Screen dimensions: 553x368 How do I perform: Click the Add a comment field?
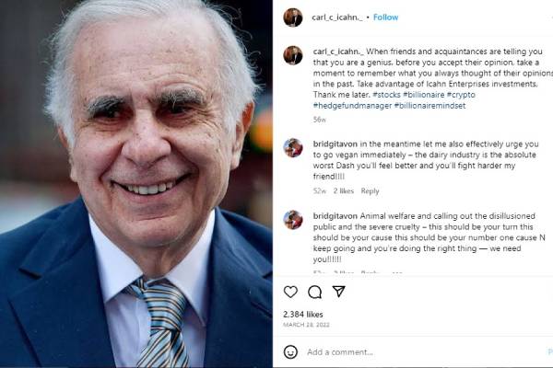coord(423,351)
